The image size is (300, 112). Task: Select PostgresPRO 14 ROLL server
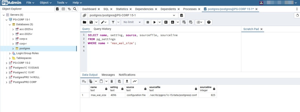26,77
